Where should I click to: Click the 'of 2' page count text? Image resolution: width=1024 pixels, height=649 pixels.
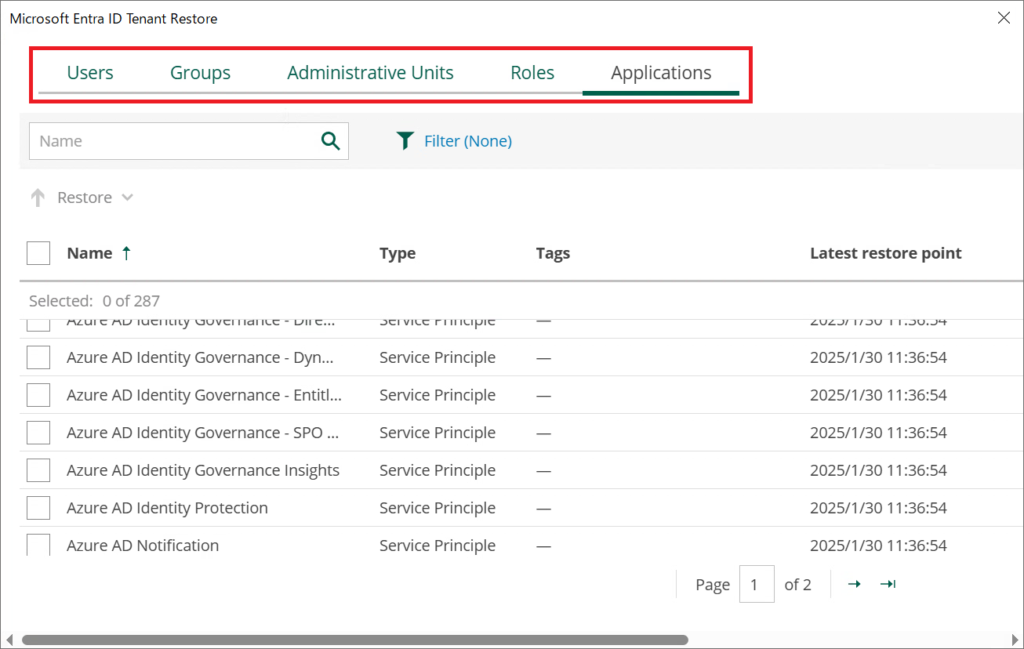tap(797, 585)
